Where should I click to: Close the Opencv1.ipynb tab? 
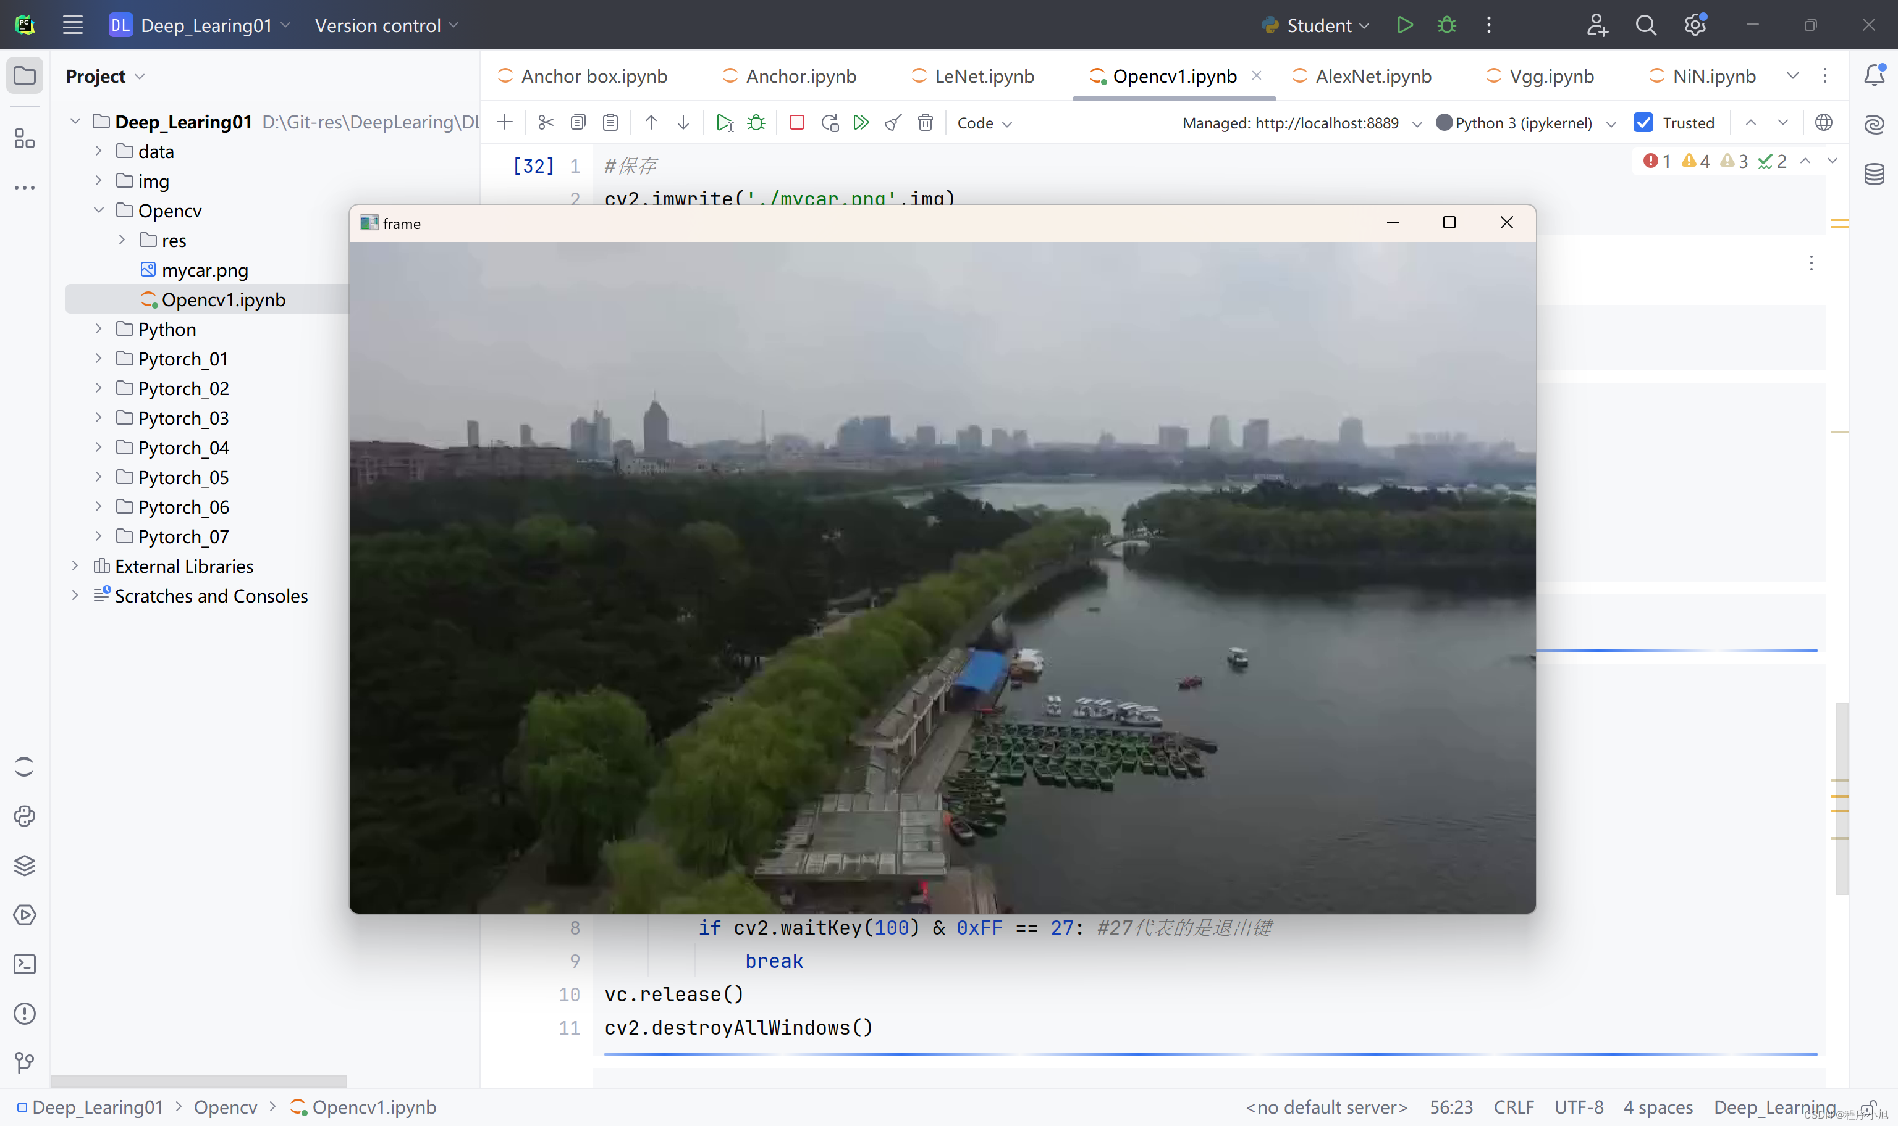[x=1257, y=75]
